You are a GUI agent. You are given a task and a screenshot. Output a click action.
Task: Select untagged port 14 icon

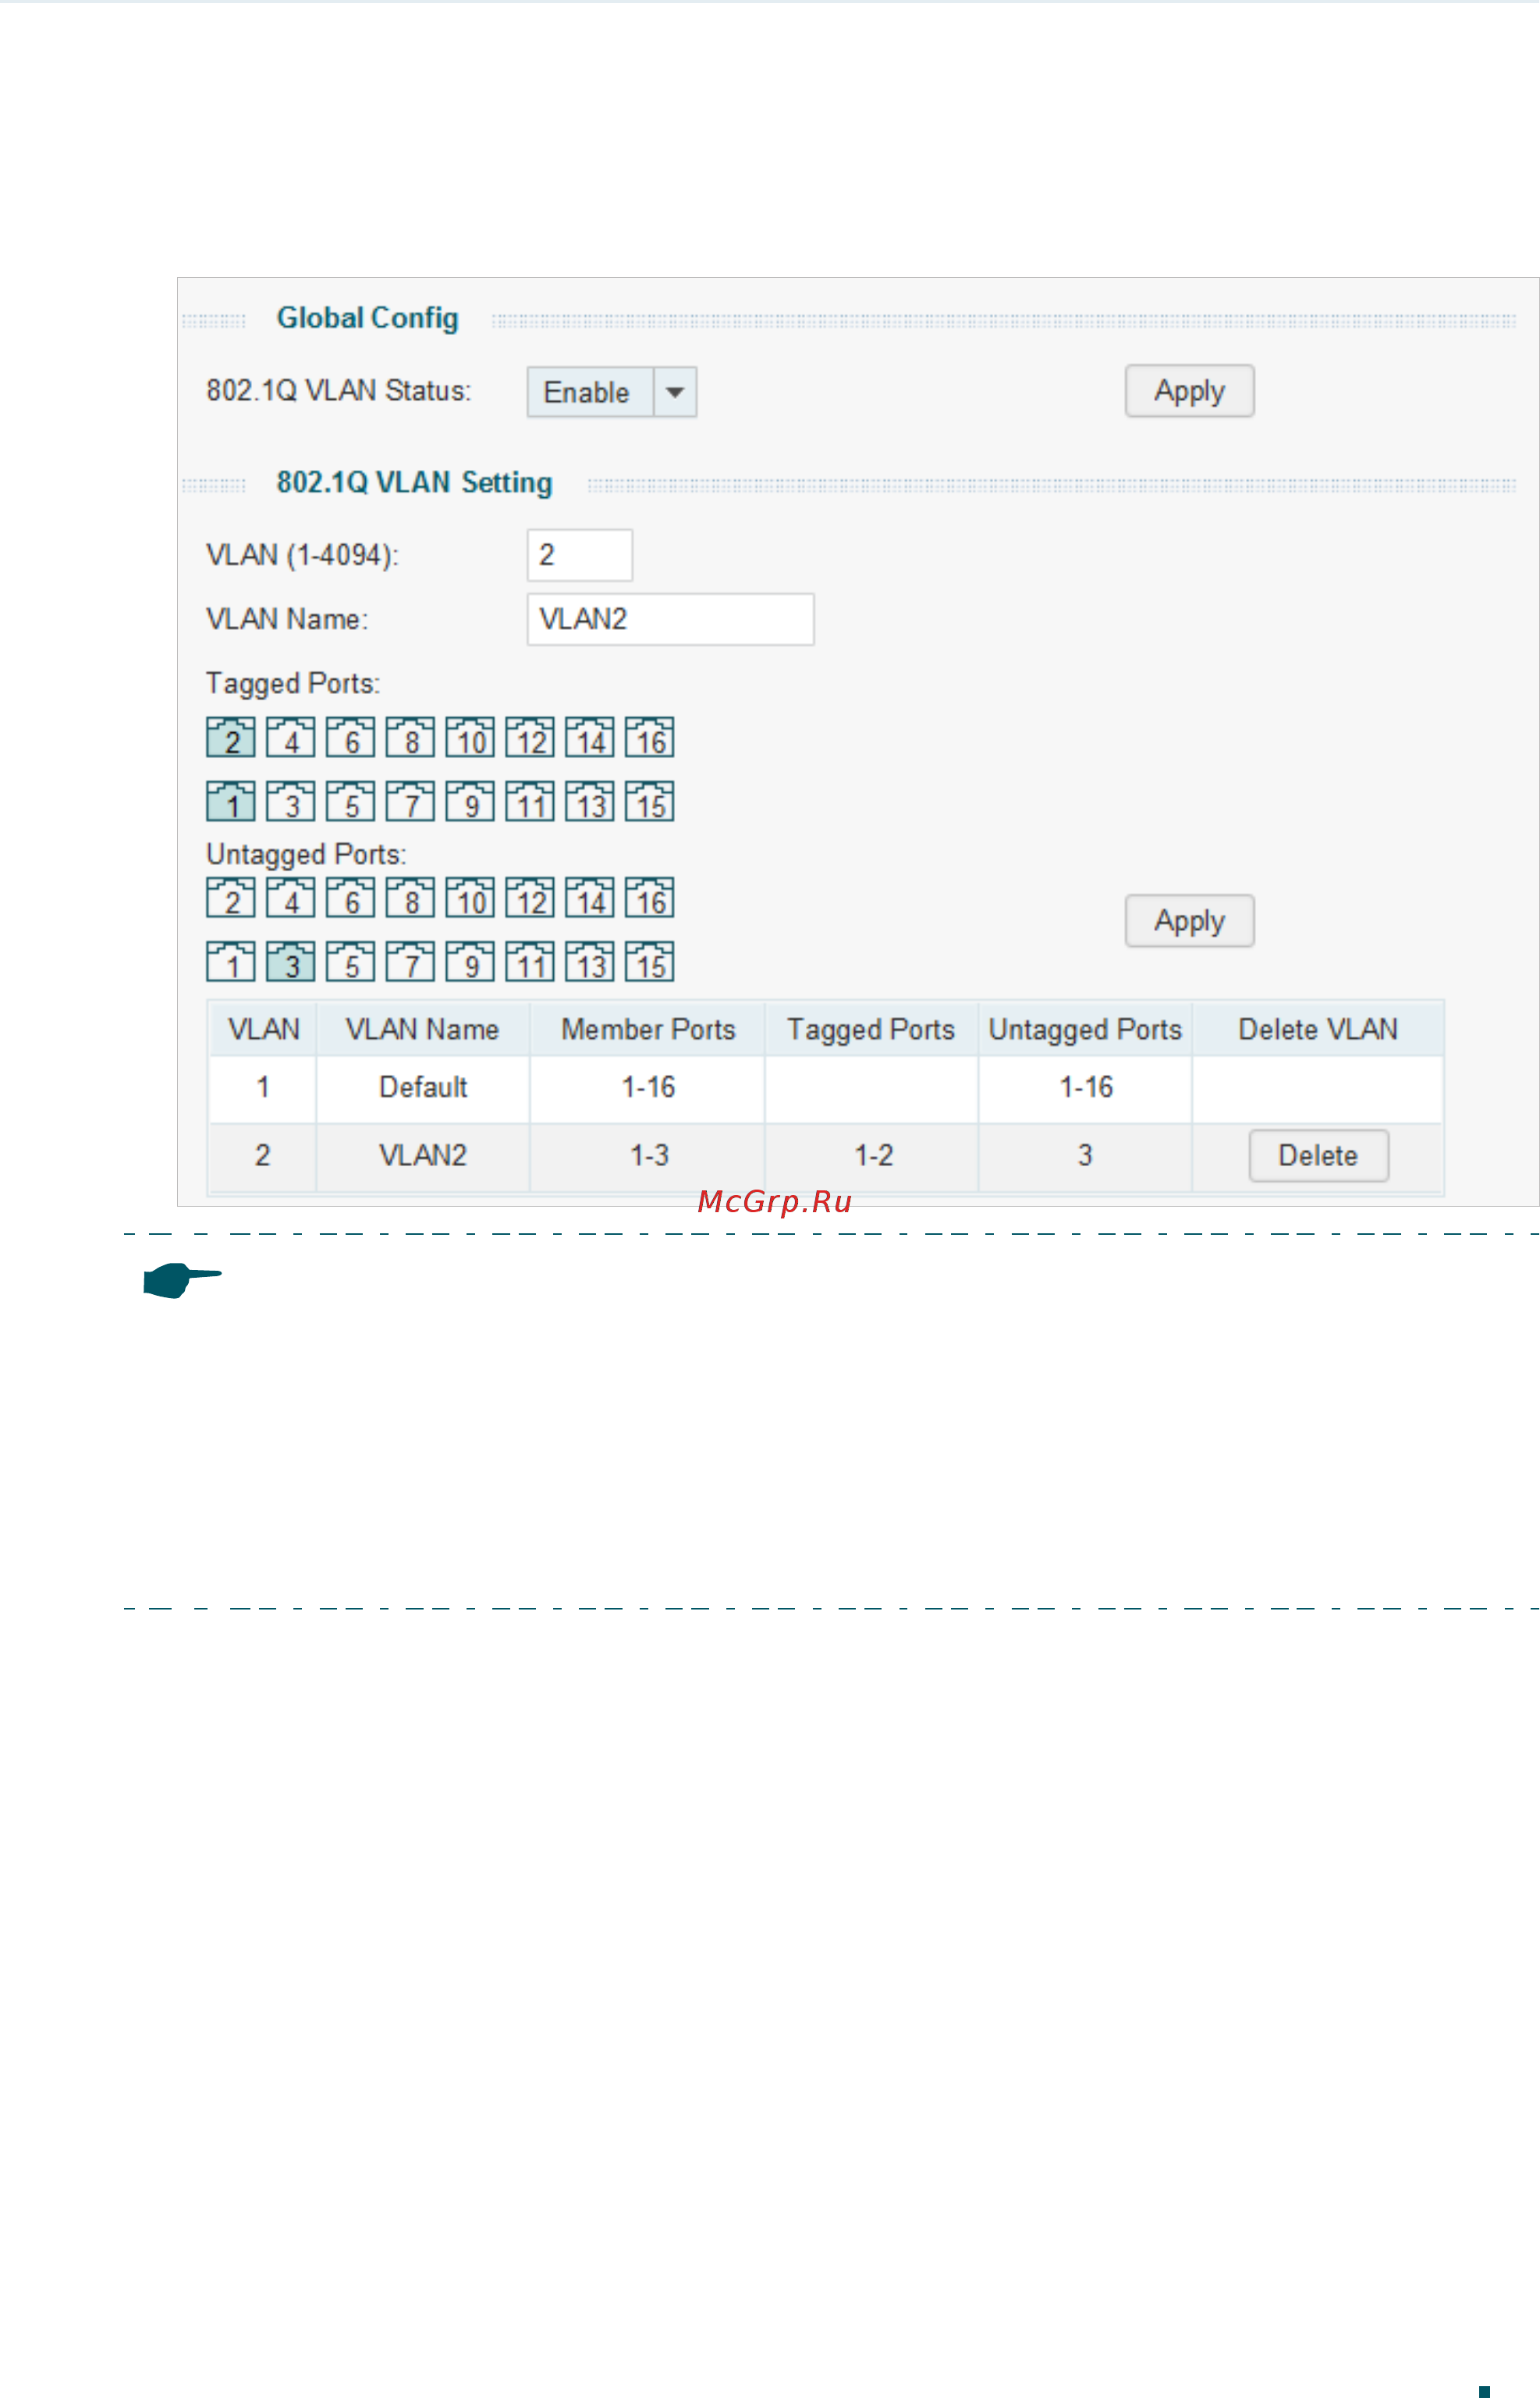tap(590, 898)
